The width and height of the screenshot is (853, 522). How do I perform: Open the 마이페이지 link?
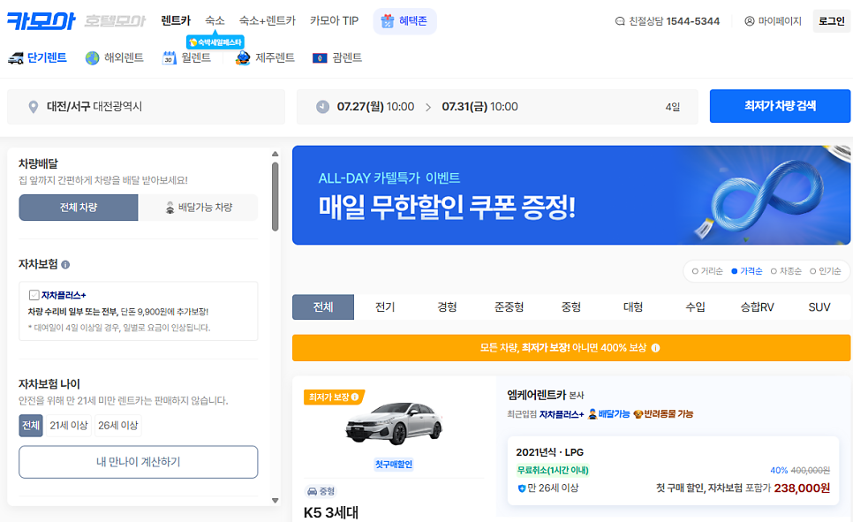tap(773, 21)
